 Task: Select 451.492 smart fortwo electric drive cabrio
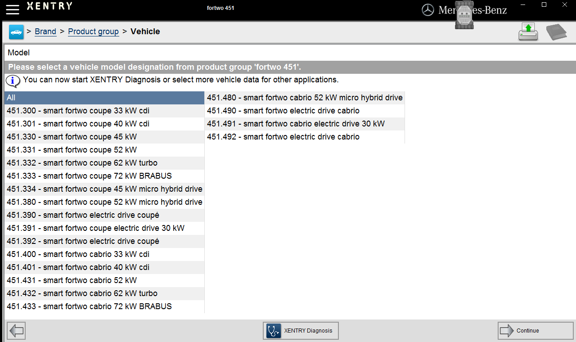305,137
